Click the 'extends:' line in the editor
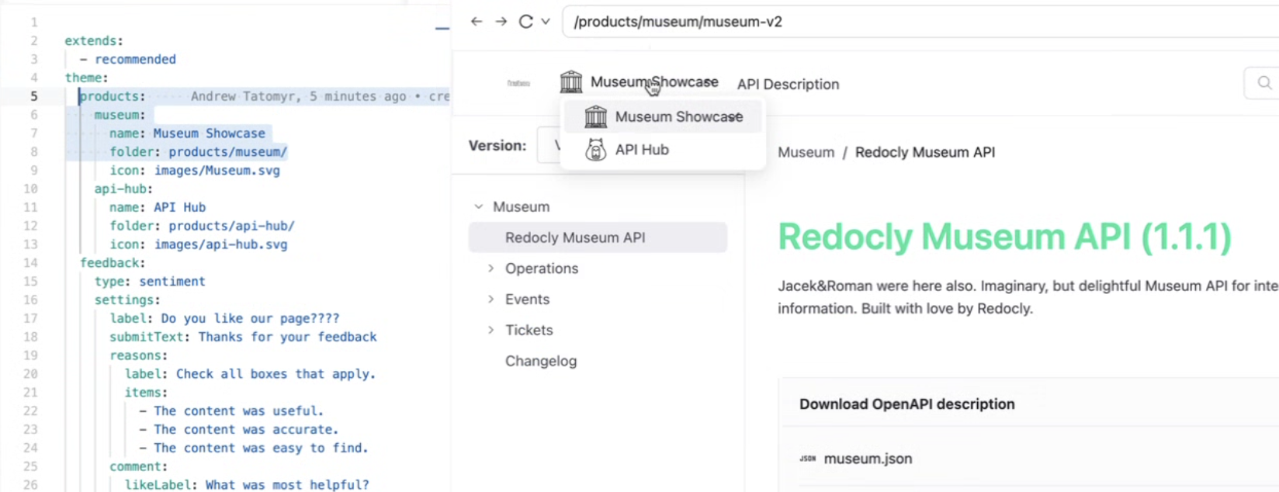This screenshot has width=1279, height=492. point(94,40)
